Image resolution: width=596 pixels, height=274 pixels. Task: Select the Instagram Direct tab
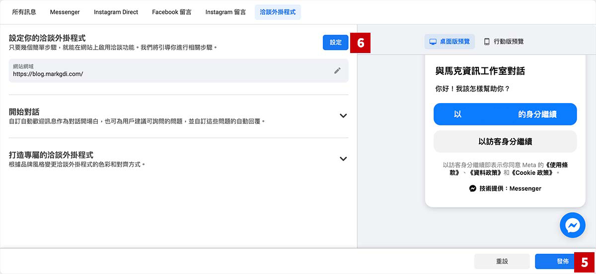pos(116,12)
